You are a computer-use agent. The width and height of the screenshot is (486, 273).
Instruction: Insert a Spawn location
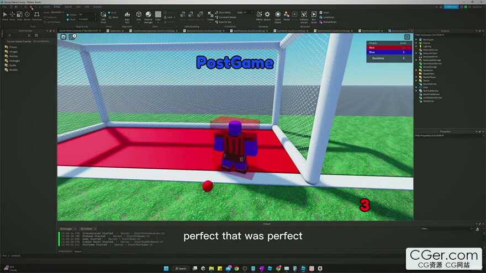[267, 15]
